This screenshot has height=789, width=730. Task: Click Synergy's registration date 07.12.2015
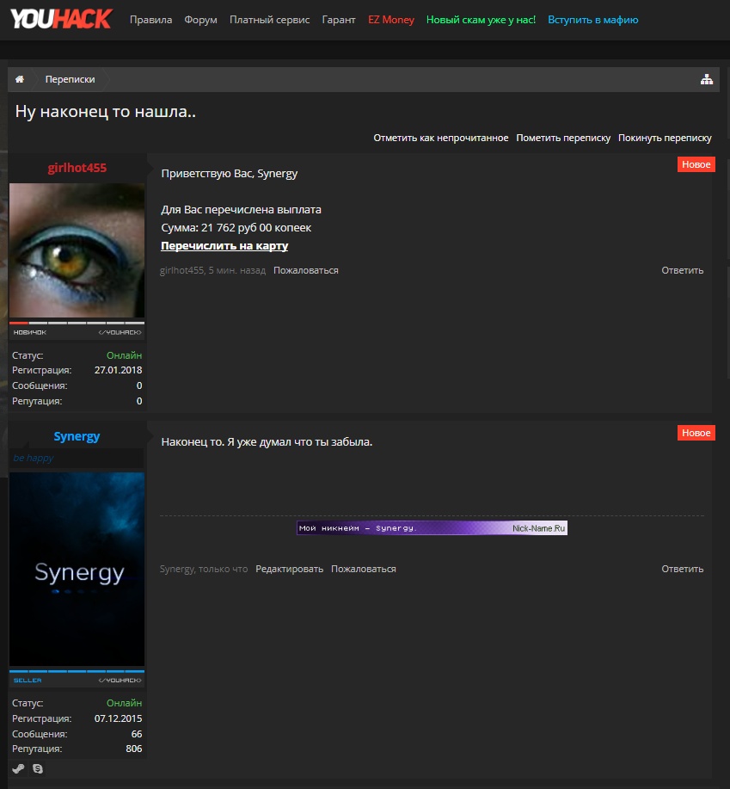pos(118,718)
